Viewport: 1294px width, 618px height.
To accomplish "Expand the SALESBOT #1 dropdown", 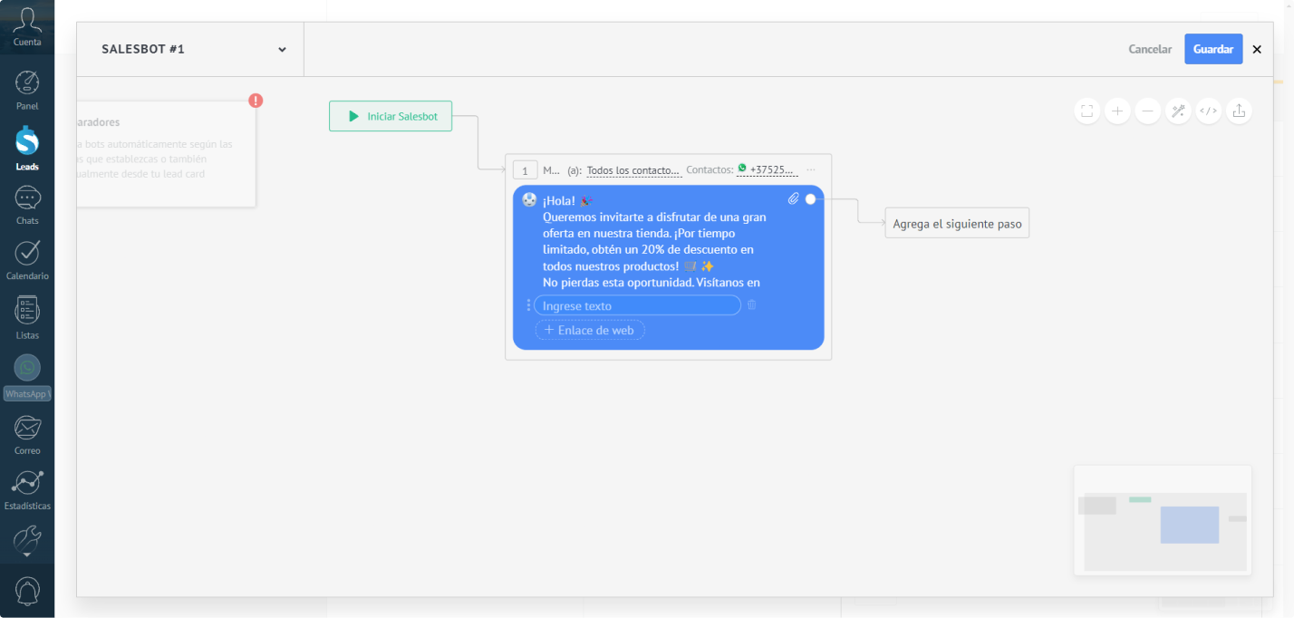I will point(282,50).
